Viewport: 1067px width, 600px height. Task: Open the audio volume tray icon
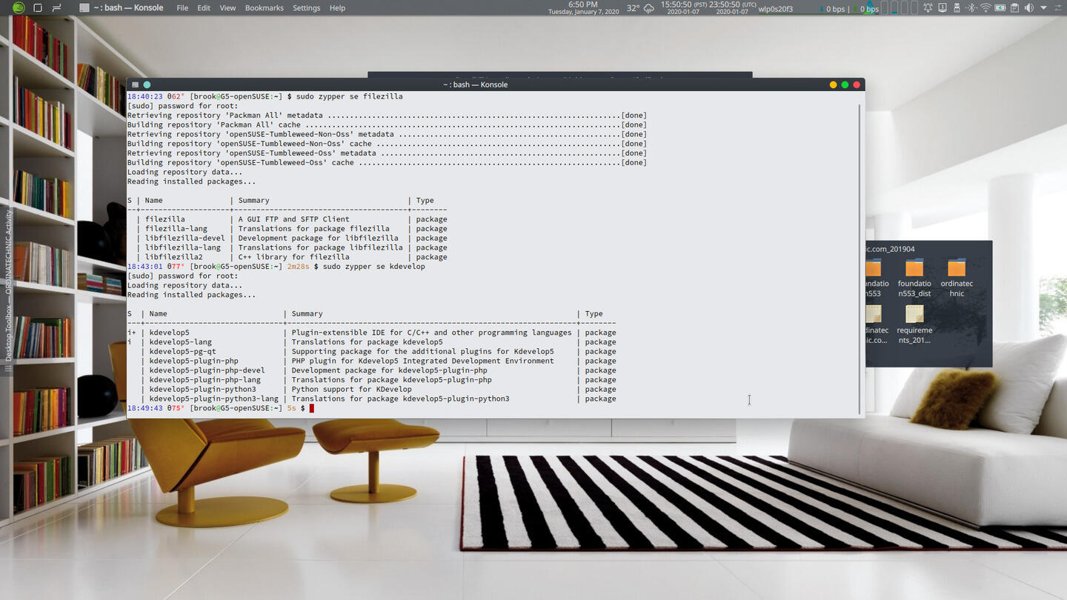pos(1028,8)
